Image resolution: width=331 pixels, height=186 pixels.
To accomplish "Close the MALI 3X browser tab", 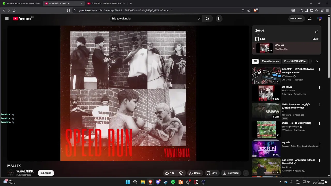I will tap(82, 3).
